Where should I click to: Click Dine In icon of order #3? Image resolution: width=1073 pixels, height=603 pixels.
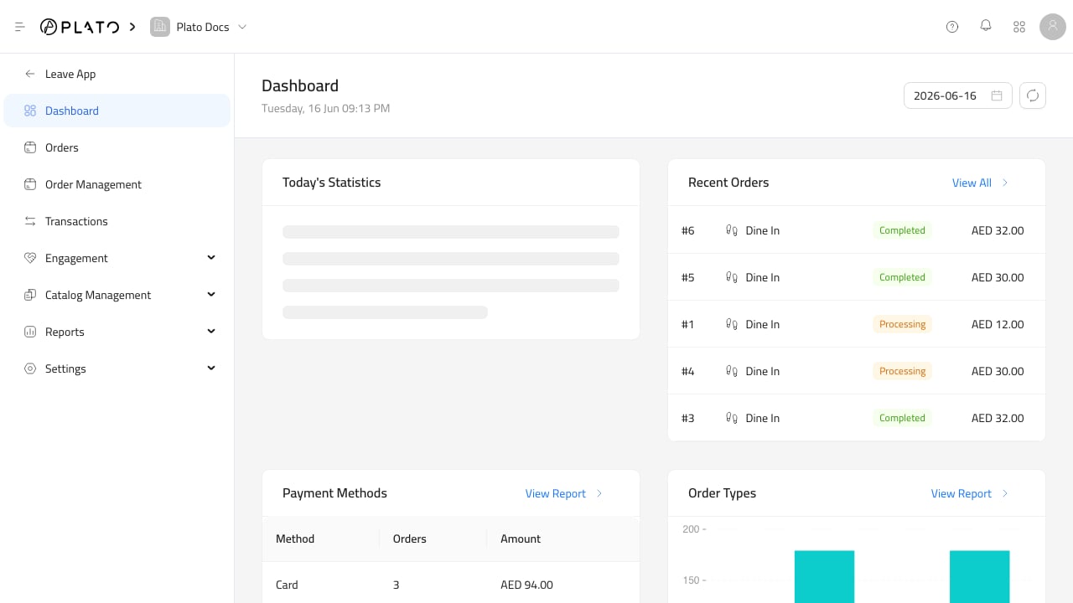(731, 418)
